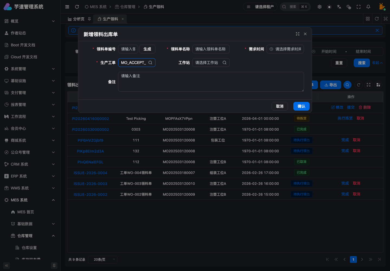Click the 生成 button for 领料单编号

click(147, 49)
